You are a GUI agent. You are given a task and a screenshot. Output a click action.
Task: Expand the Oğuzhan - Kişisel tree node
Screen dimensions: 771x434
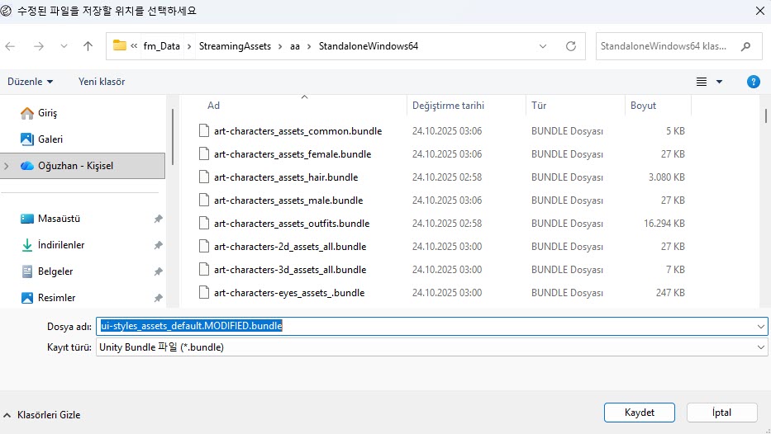click(7, 166)
